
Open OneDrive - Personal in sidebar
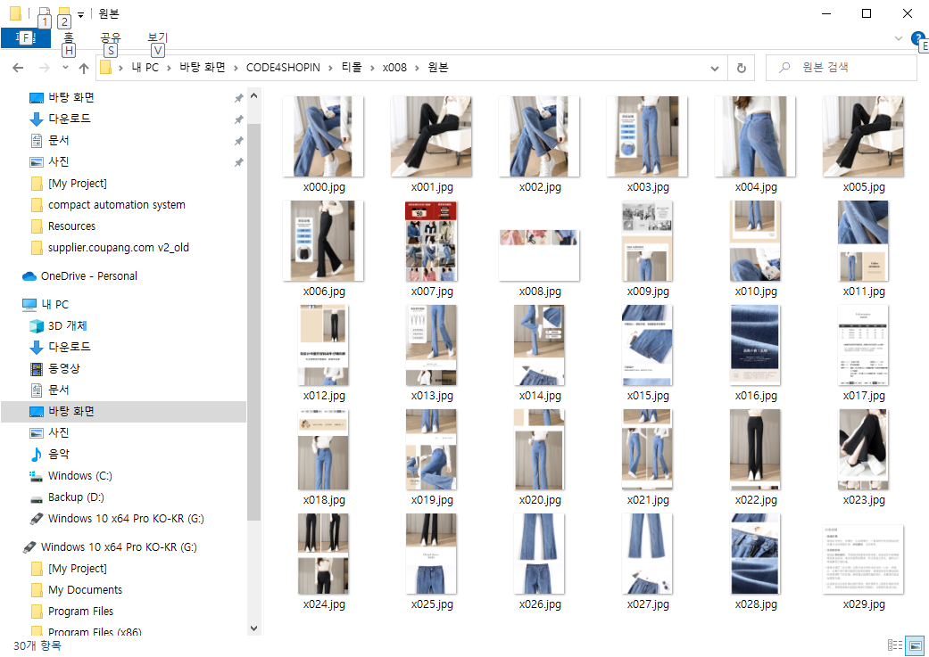click(88, 276)
